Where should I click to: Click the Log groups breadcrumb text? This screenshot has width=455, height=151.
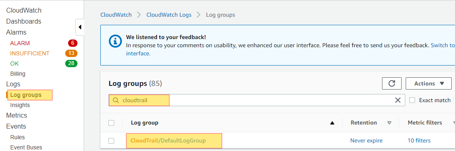coord(221,15)
